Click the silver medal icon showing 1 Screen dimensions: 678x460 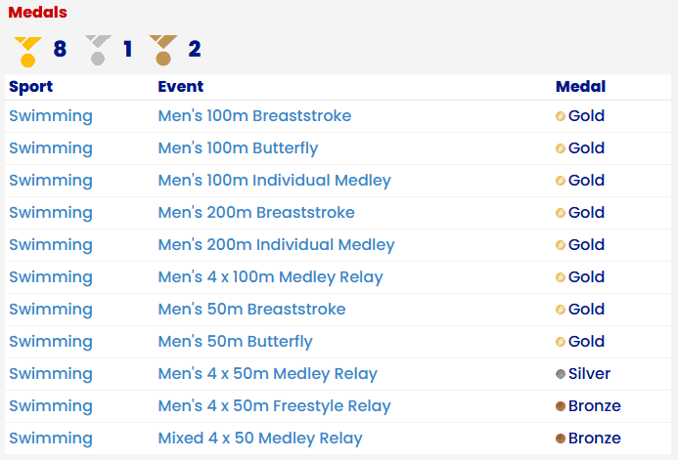click(98, 50)
